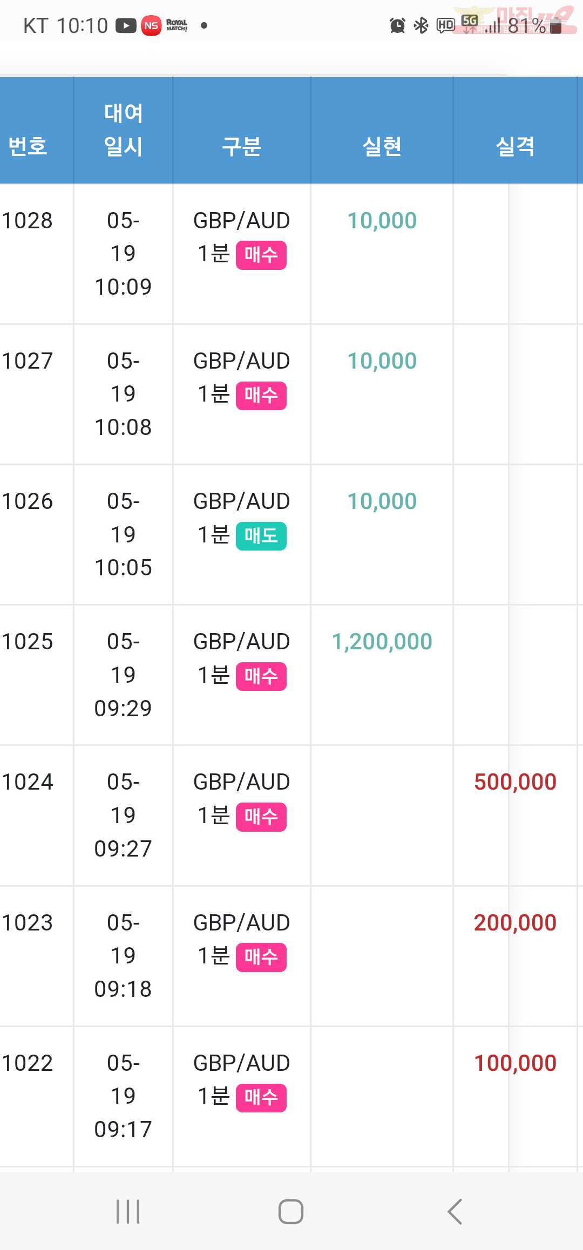The height and width of the screenshot is (1250, 583).
Task: Select the 구분 column header
Action: tap(242, 146)
